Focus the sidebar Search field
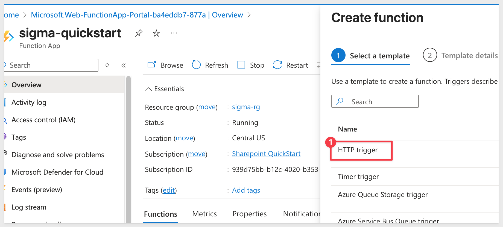Screen dimensions: 503x227 [51, 65]
